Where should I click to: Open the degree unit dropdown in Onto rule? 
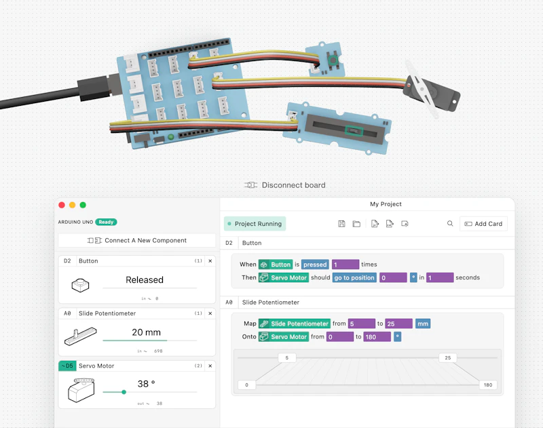(x=398, y=336)
